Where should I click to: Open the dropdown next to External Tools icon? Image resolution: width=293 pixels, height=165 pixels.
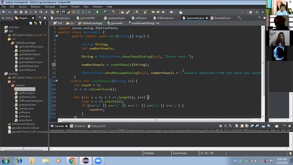[x=118, y=12]
